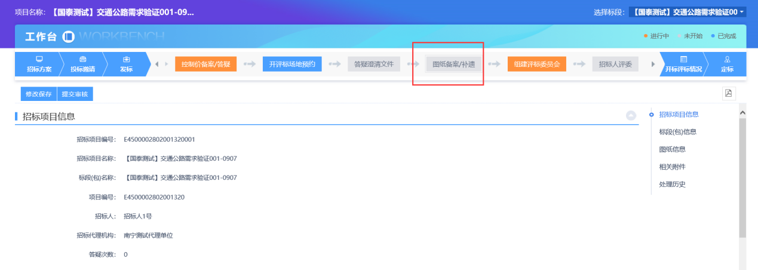
Task: Go to the 开标评标情况 stage
Action: [x=683, y=65]
